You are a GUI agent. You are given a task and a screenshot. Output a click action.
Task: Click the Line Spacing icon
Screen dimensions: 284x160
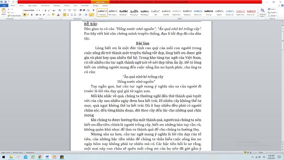coord(80,15)
